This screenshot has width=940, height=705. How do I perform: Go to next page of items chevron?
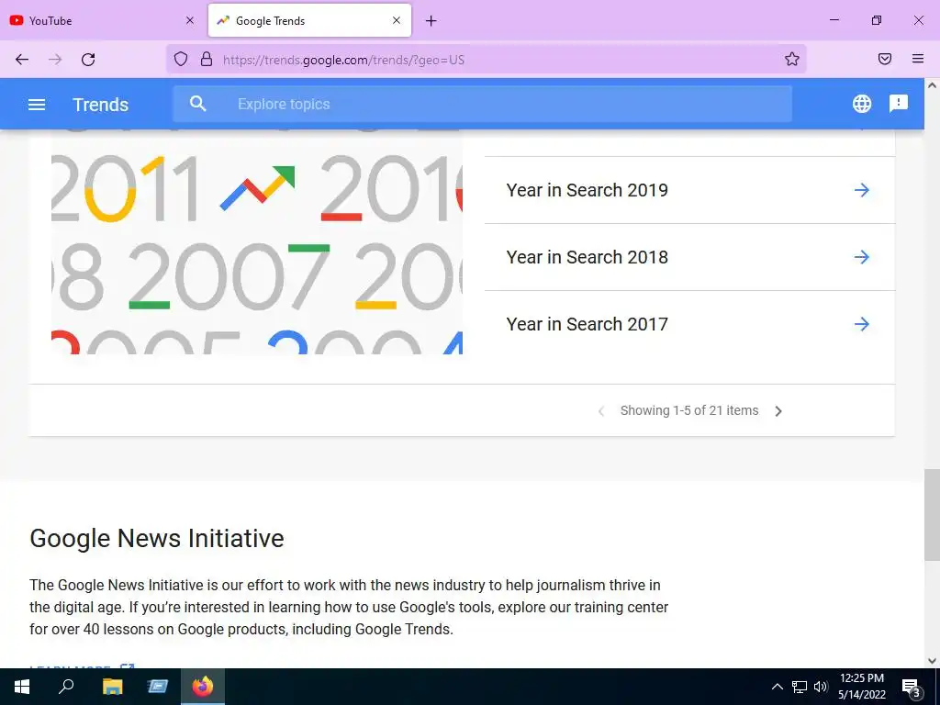778,411
